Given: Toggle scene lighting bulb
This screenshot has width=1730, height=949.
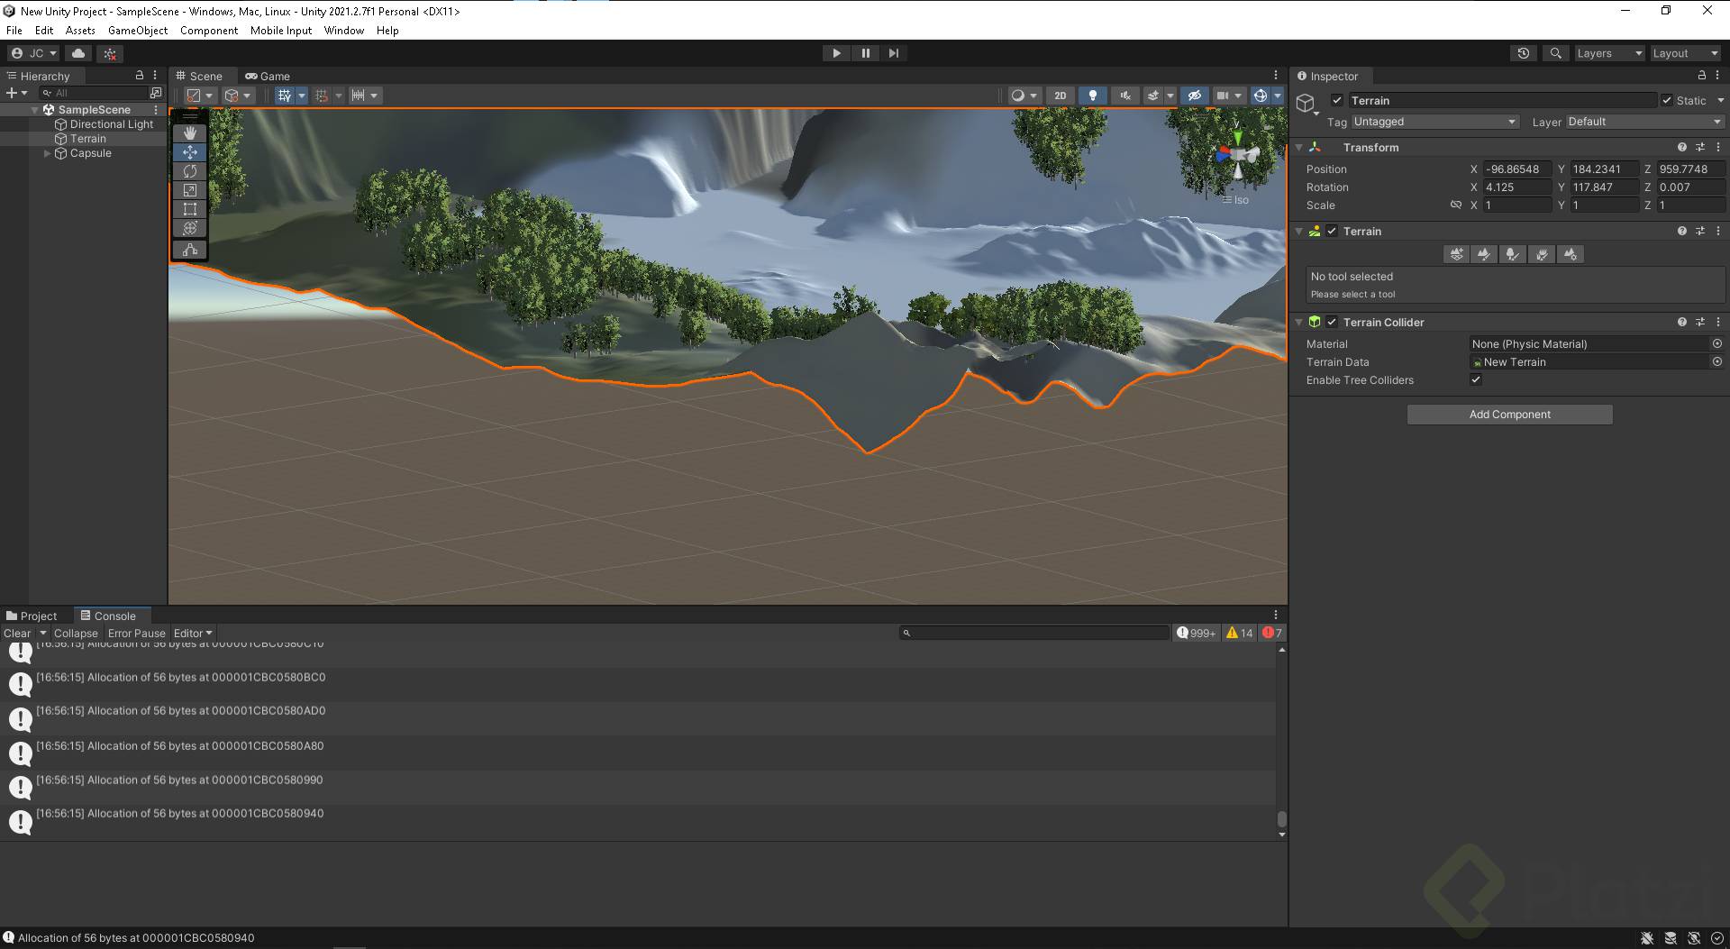Looking at the screenshot, I should click(1093, 96).
